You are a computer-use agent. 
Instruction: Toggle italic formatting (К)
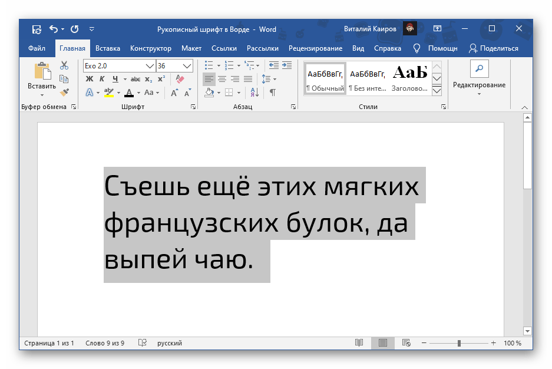click(x=102, y=79)
